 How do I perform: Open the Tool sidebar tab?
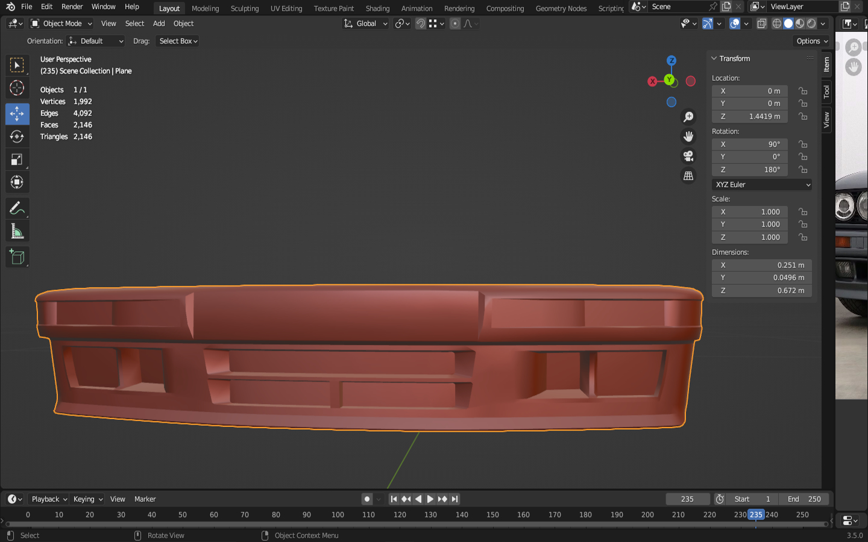point(826,92)
